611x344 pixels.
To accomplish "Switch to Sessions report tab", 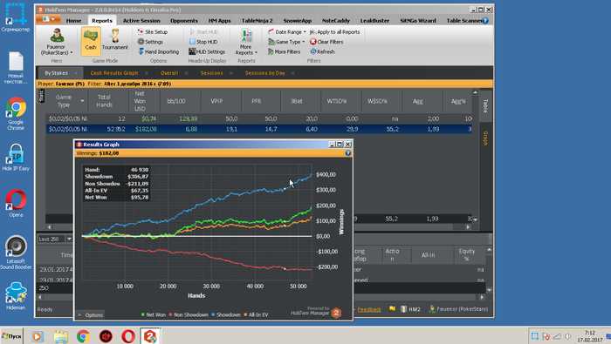I will 211,73.
